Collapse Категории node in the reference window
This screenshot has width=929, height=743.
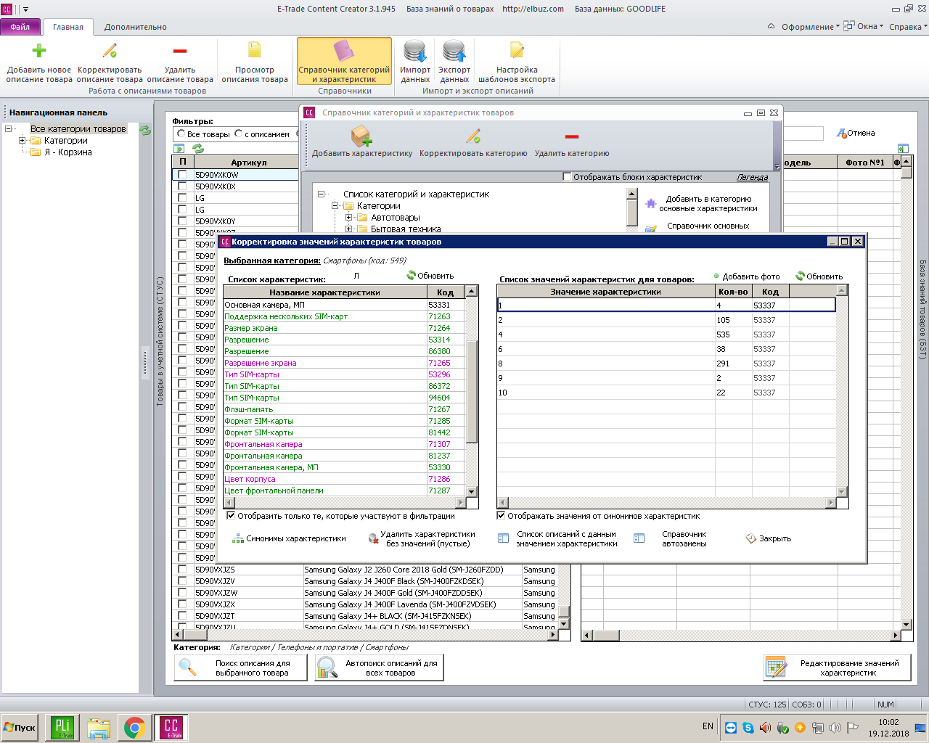(335, 206)
